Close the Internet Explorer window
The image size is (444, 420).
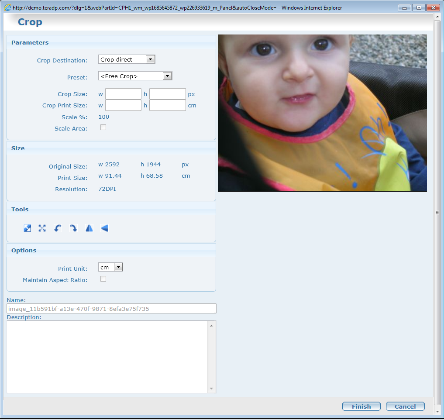click(433, 8)
